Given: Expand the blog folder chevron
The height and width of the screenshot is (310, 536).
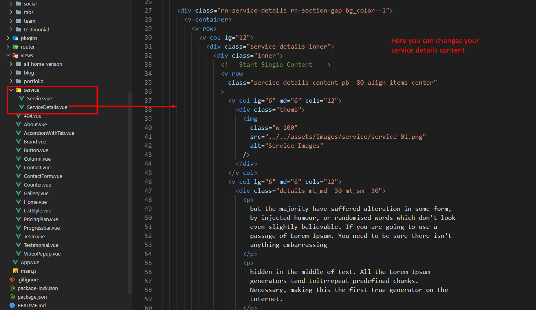Looking at the screenshot, I should tap(11, 73).
